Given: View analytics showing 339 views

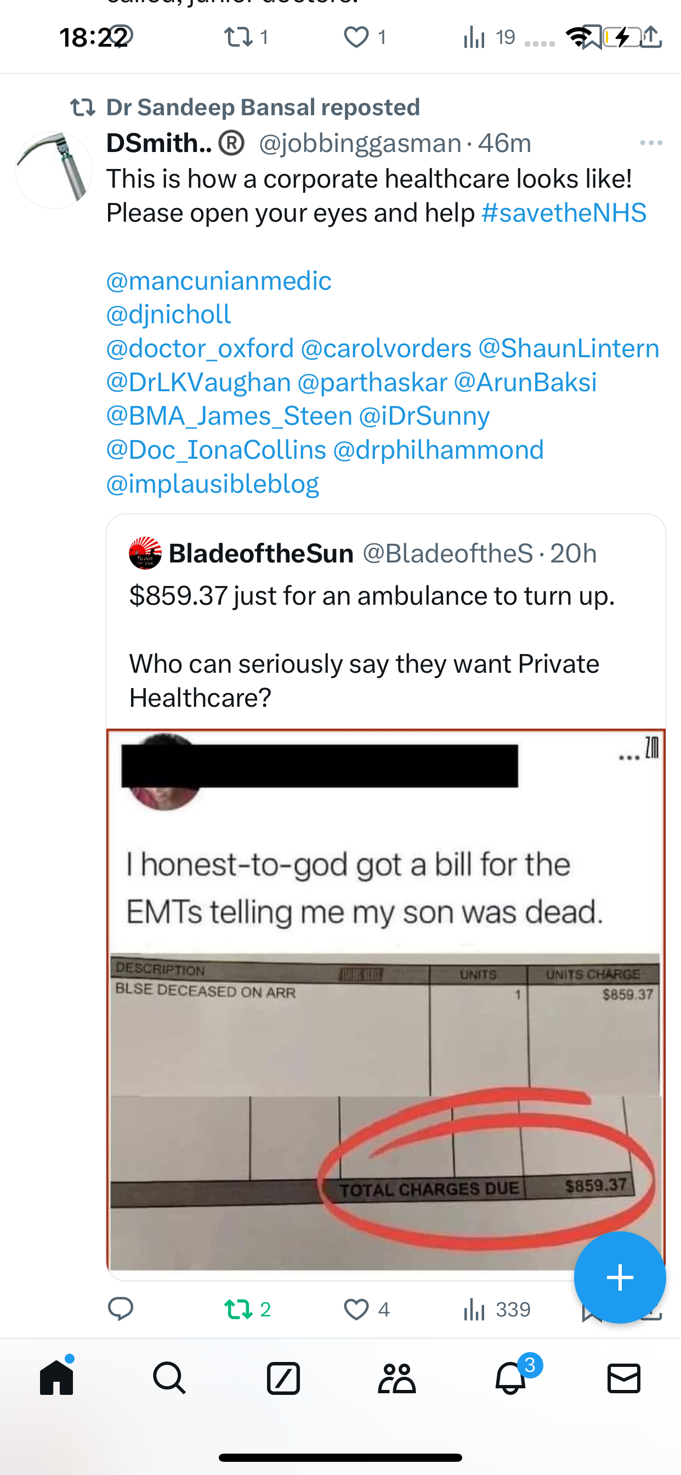Looking at the screenshot, I should pos(497,1309).
